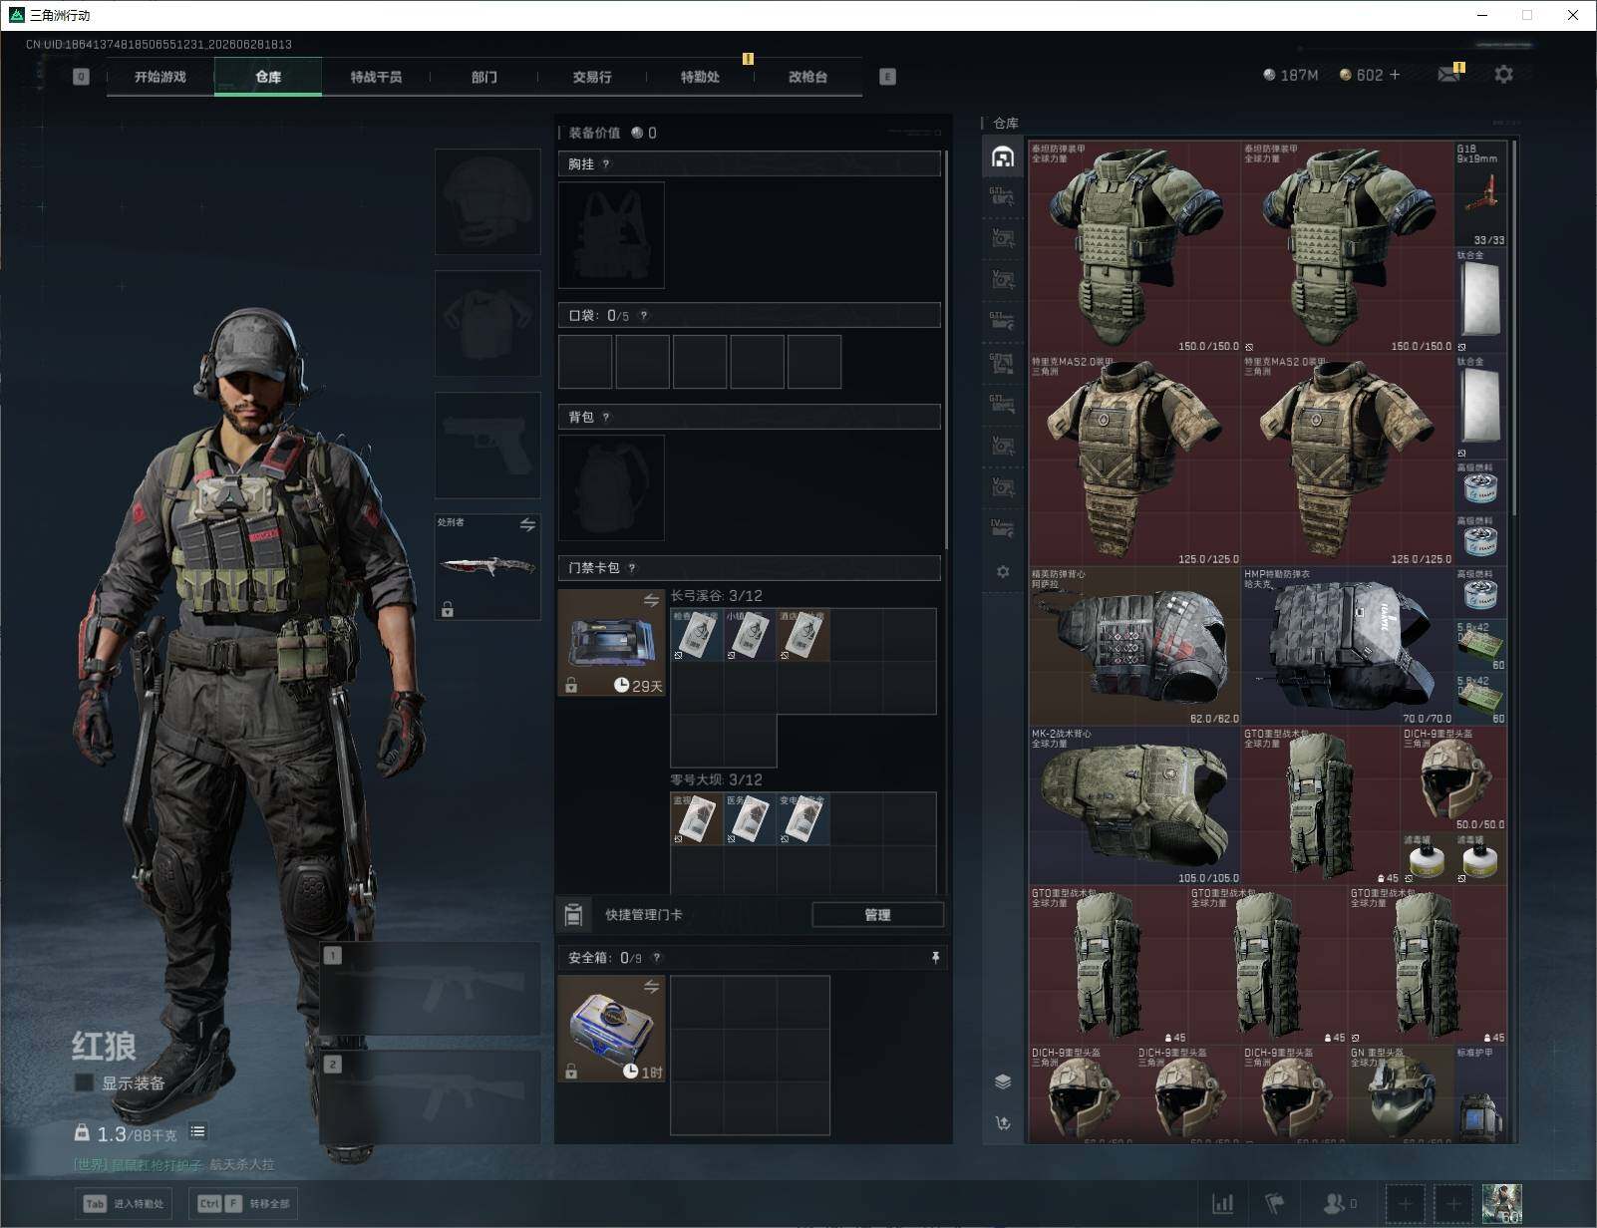
Task: Open help for 背包 backpack
Action: pyautogui.click(x=606, y=418)
